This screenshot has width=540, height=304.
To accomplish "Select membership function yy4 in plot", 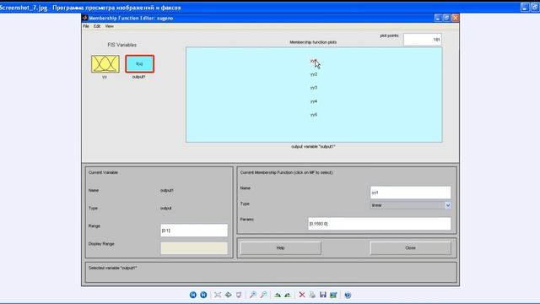I will coord(314,101).
